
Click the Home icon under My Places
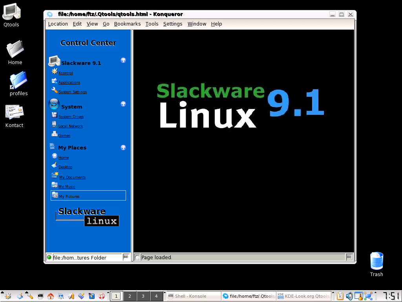54,156
